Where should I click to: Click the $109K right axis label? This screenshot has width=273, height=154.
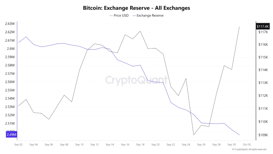262,135
